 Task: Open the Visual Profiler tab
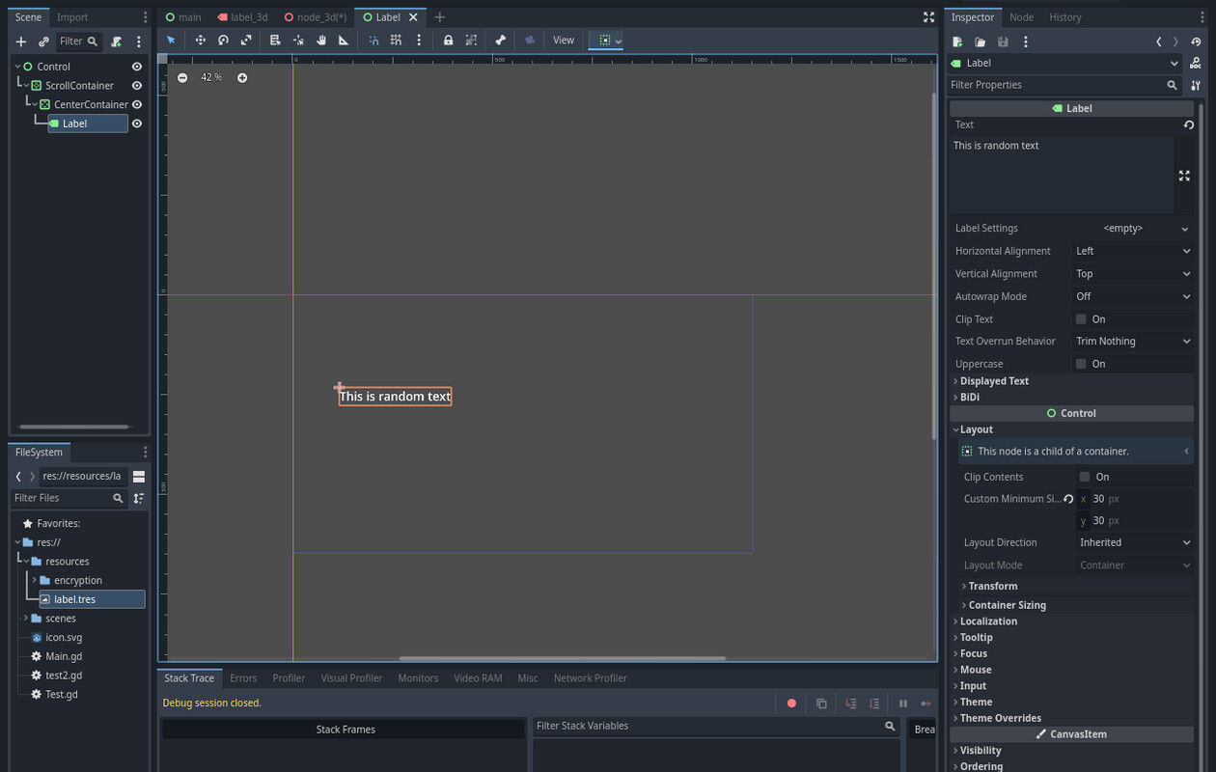click(x=351, y=678)
